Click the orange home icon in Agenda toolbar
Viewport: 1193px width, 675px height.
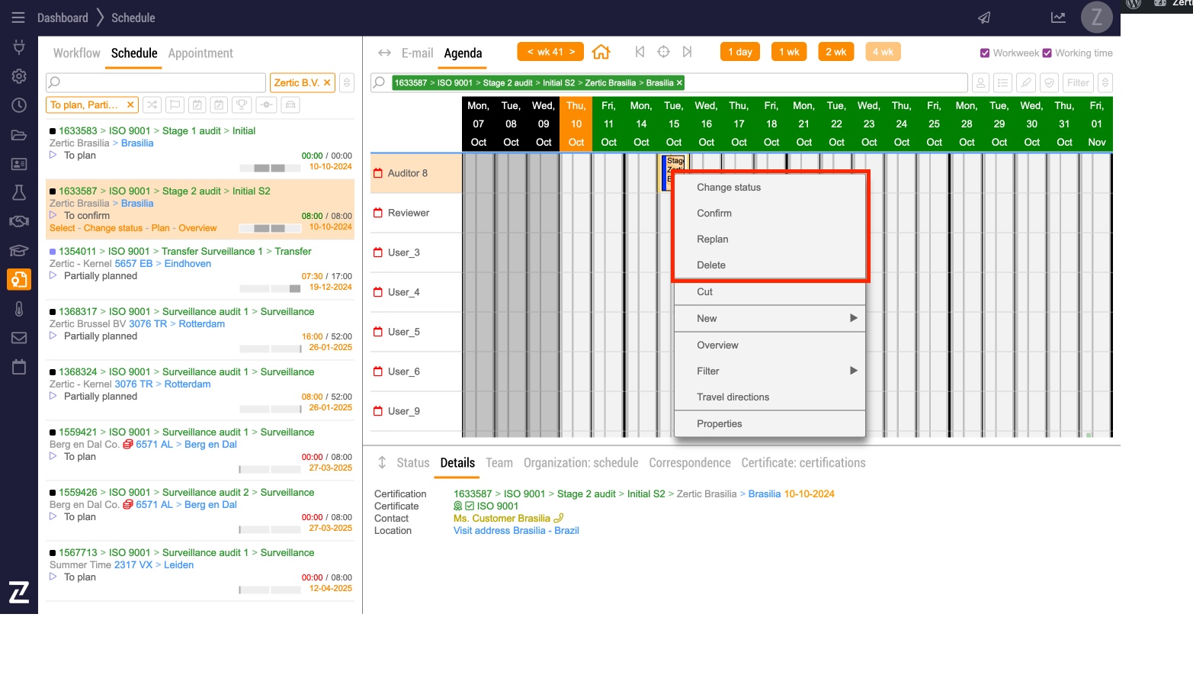(x=601, y=52)
